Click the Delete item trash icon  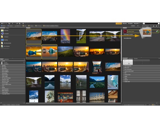159,26
